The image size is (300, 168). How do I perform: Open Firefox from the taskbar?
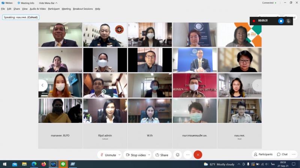tap(43, 164)
